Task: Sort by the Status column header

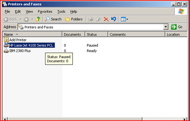Action: [96, 34]
